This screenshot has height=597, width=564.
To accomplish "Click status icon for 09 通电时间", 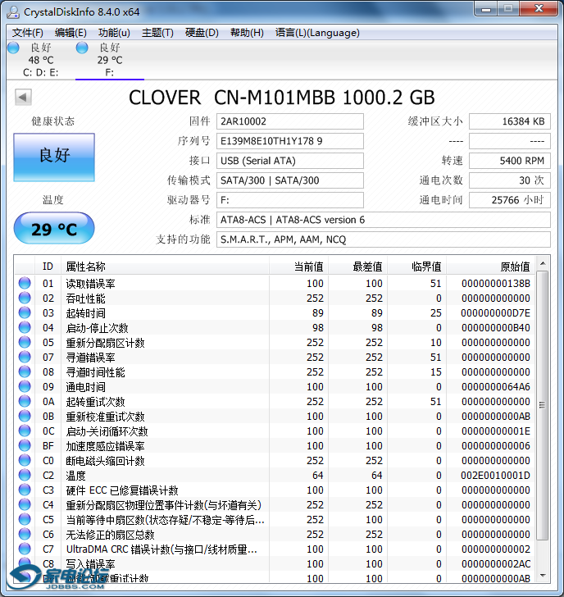I will (x=25, y=386).
